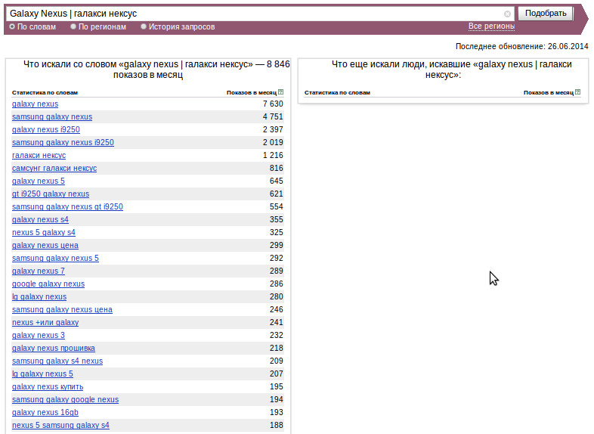Viewport: 594px width, 434px height.
Task: Click the Подобрать button
Action: [546, 14]
